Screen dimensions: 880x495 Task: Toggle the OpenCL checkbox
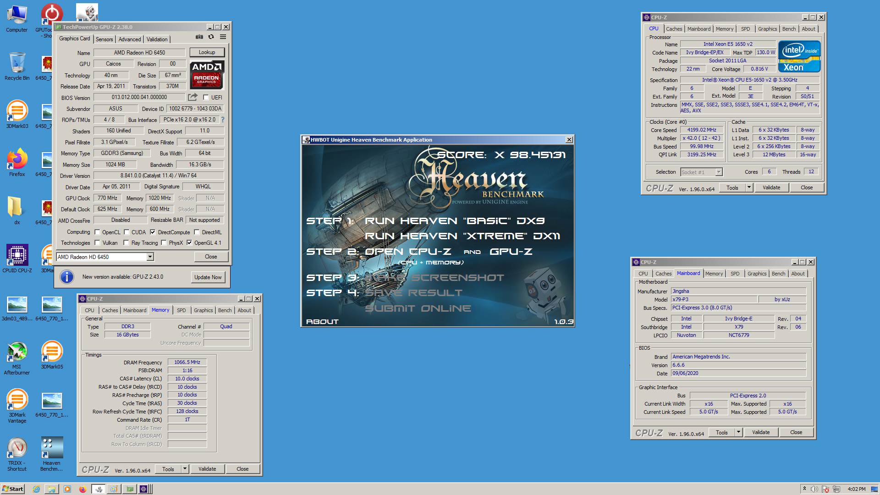(x=97, y=232)
